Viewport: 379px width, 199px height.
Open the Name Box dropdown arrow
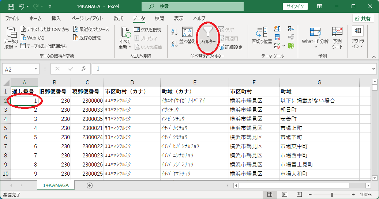(35, 69)
